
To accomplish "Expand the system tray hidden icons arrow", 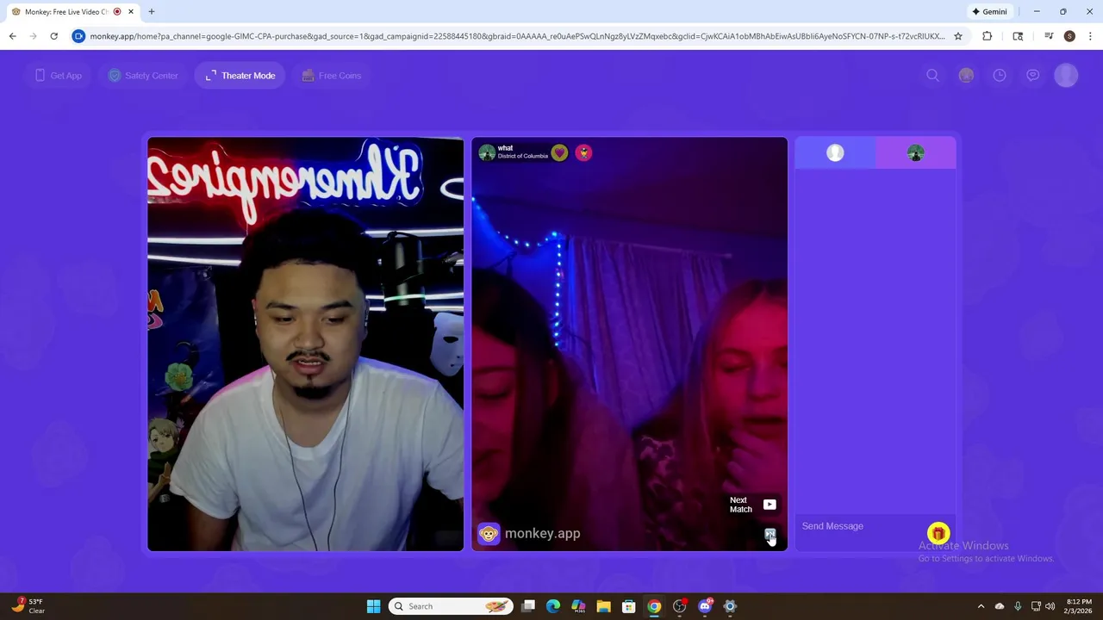I will coord(981,606).
